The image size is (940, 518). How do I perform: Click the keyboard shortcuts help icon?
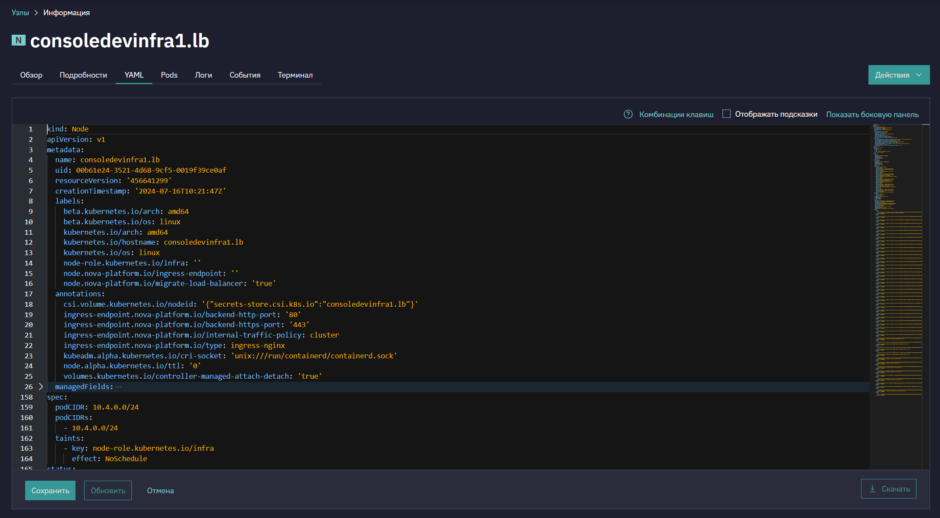[x=628, y=114]
